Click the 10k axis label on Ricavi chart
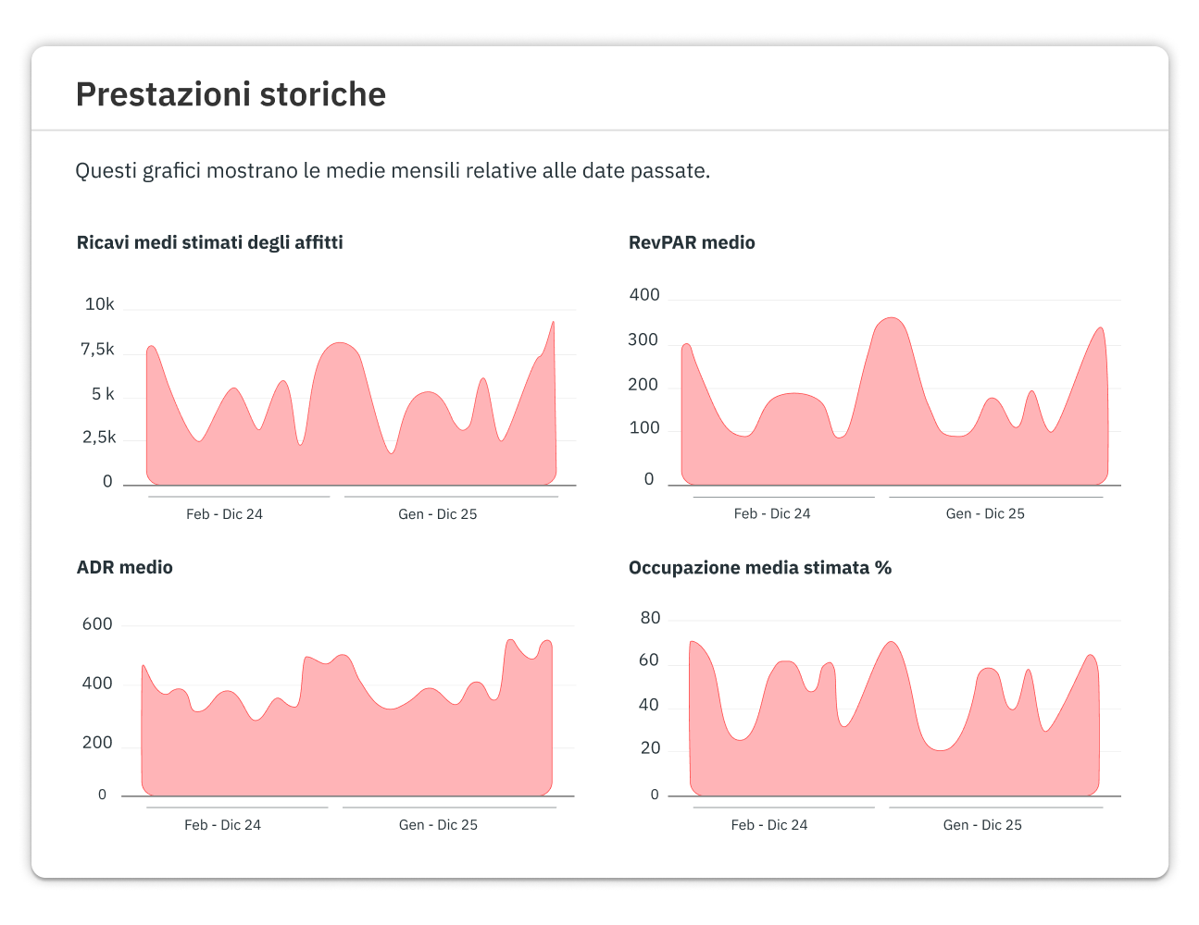The image size is (1199, 925). point(99,304)
